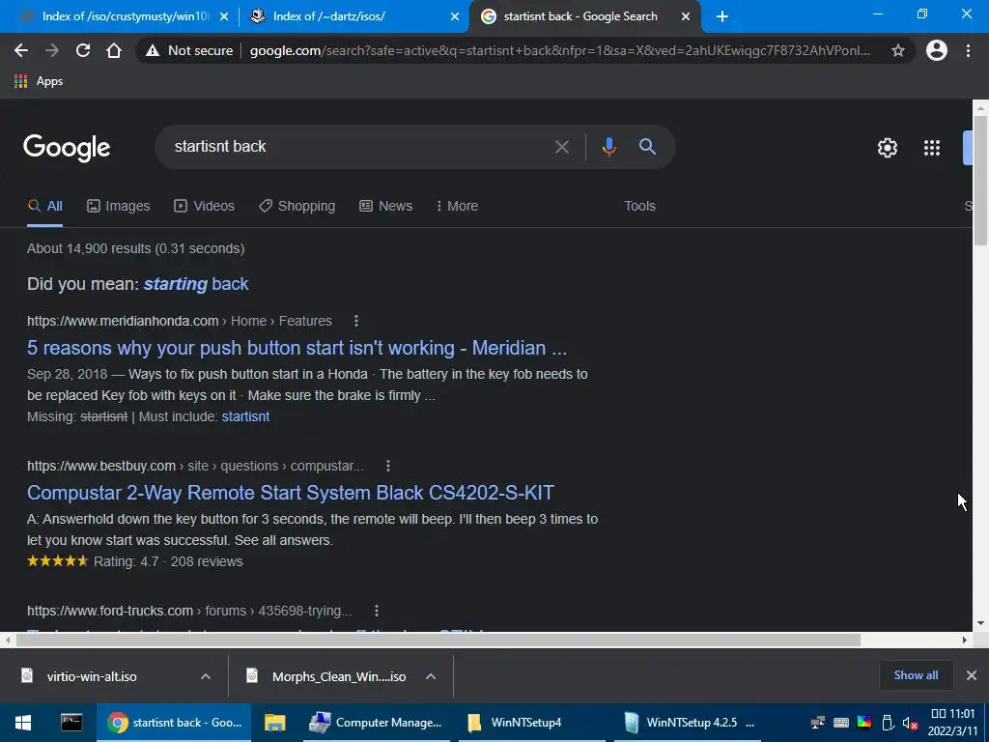Click the muted volume tray icon
Image resolution: width=989 pixels, height=742 pixels.
(910, 723)
